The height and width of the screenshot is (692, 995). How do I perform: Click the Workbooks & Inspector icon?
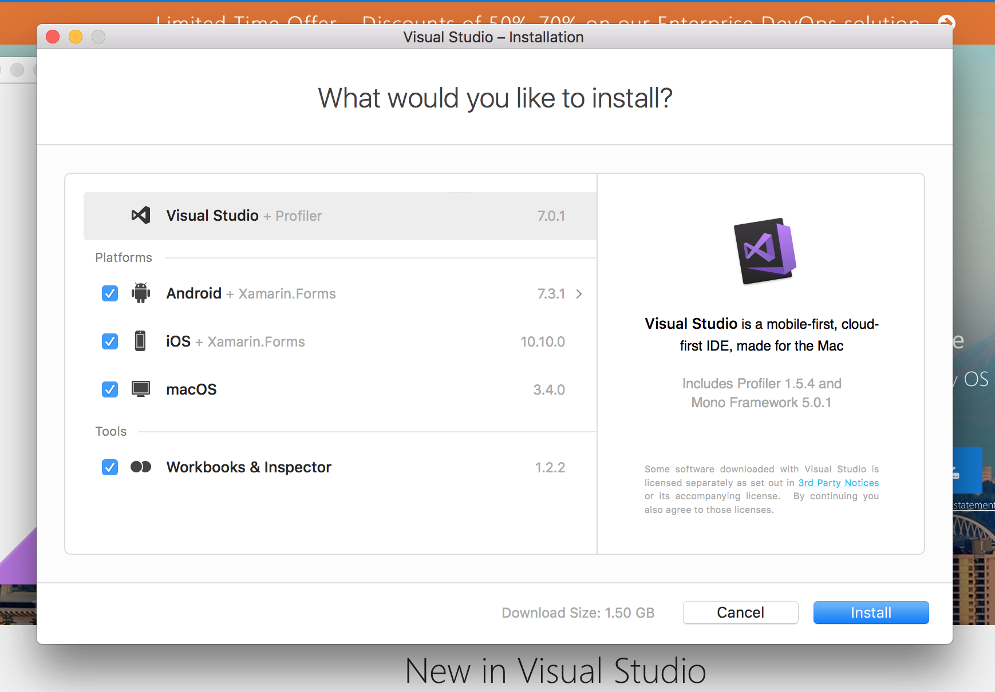(x=141, y=467)
